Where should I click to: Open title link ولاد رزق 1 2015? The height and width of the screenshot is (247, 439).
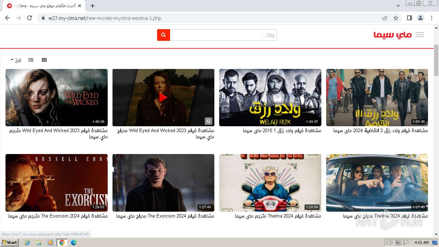click(282, 131)
